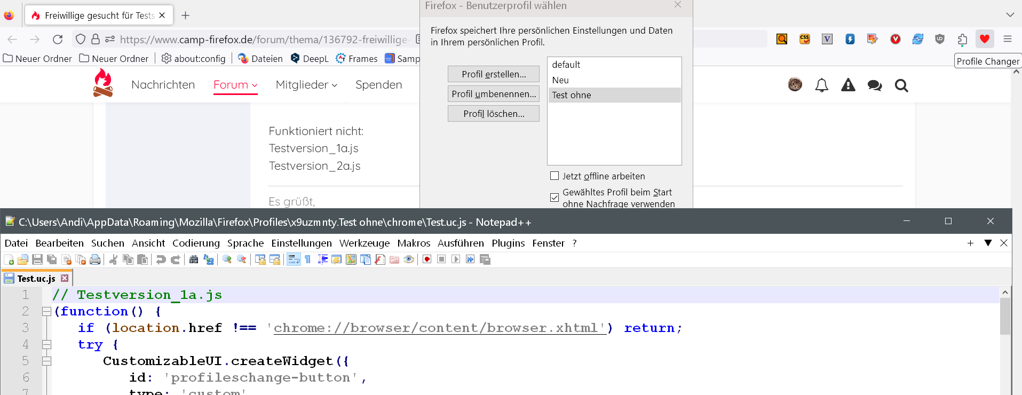Viewport: 1022px width, 395px height.
Task: Toggle the Word Wrap toolbar icon
Action: click(x=294, y=259)
